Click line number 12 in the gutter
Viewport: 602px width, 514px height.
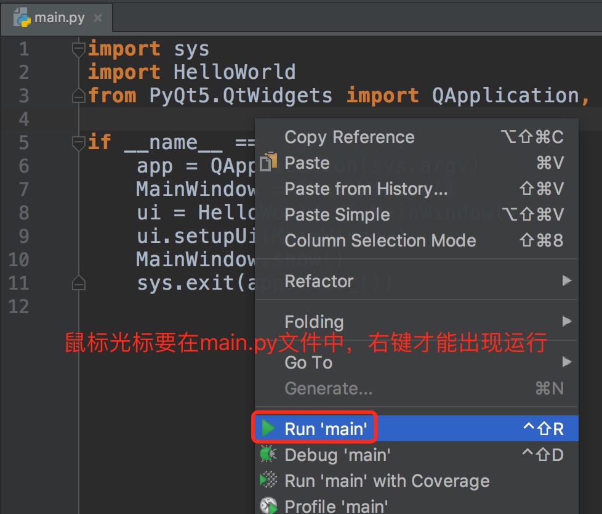[x=18, y=306]
